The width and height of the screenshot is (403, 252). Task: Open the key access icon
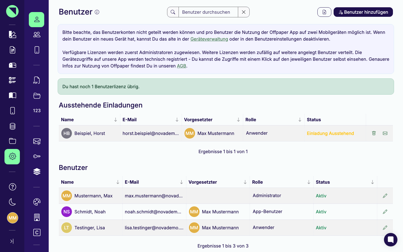tap(37, 156)
